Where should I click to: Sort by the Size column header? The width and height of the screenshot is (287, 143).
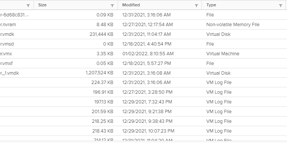coord(42,5)
